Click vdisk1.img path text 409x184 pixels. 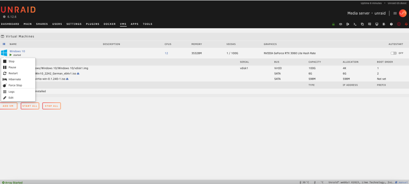pyautogui.click(x=62, y=68)
